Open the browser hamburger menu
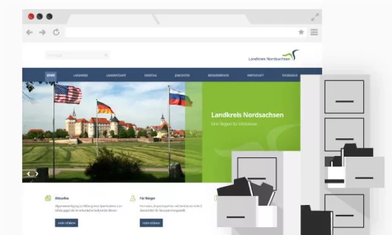Image resolution: width=392 pixels, height=235 pixels. (x=314, y=32)
